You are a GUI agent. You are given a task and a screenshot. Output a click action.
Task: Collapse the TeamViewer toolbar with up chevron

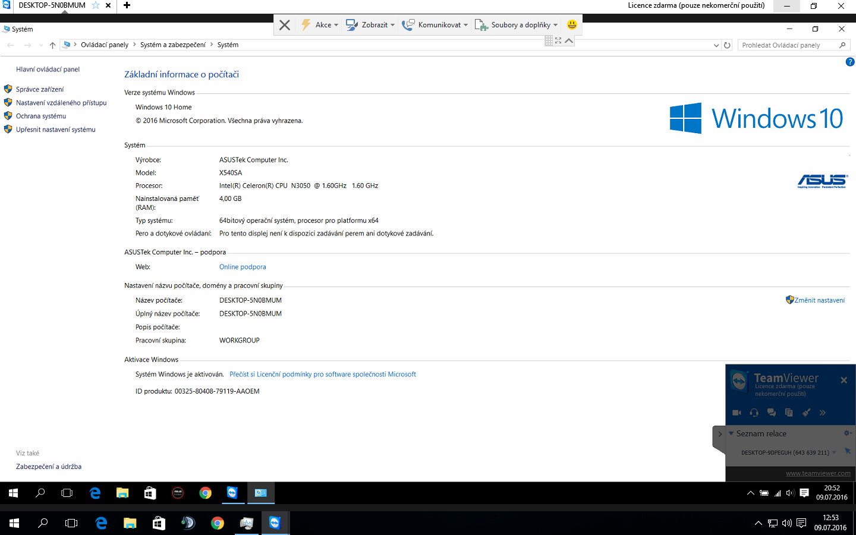[x=569, y=40]
